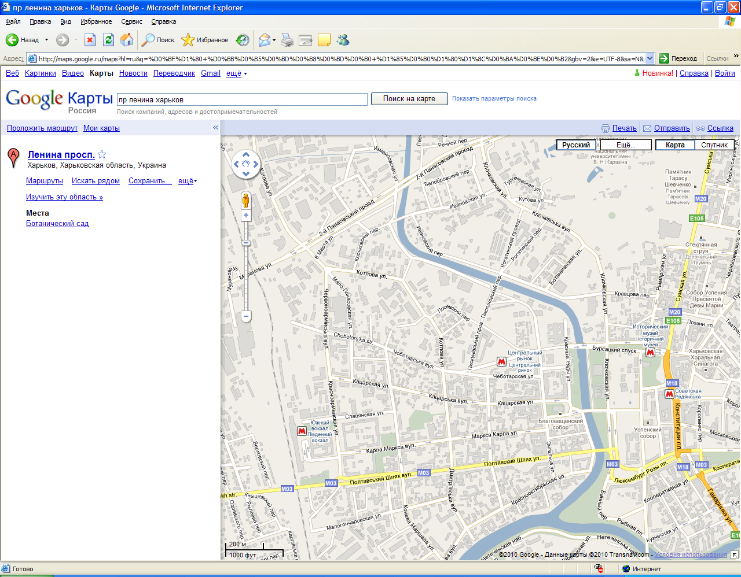Switch map to Карта view

click(x=675, y=145)
